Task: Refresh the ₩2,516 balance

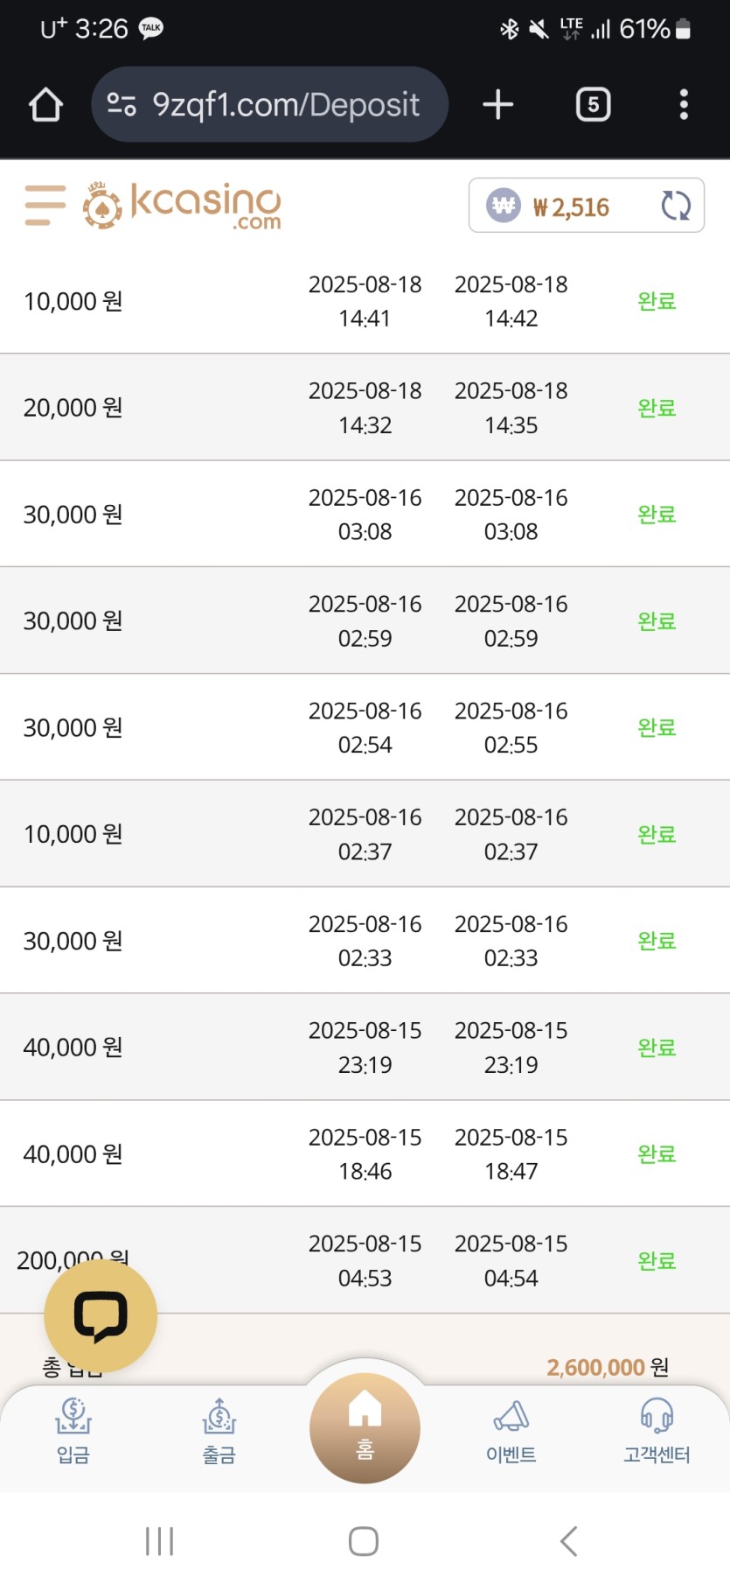Action: point(676,206)
